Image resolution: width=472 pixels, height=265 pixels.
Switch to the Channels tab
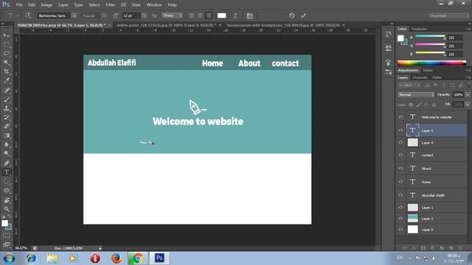coord(420,77)
